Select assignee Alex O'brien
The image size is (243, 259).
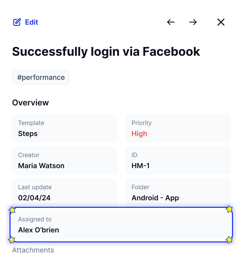pyautogui.click(x=39, y=230)
